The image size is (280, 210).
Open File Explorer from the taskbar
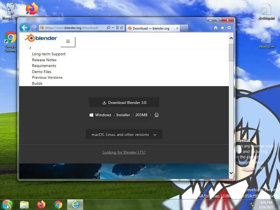pos(24,205)
